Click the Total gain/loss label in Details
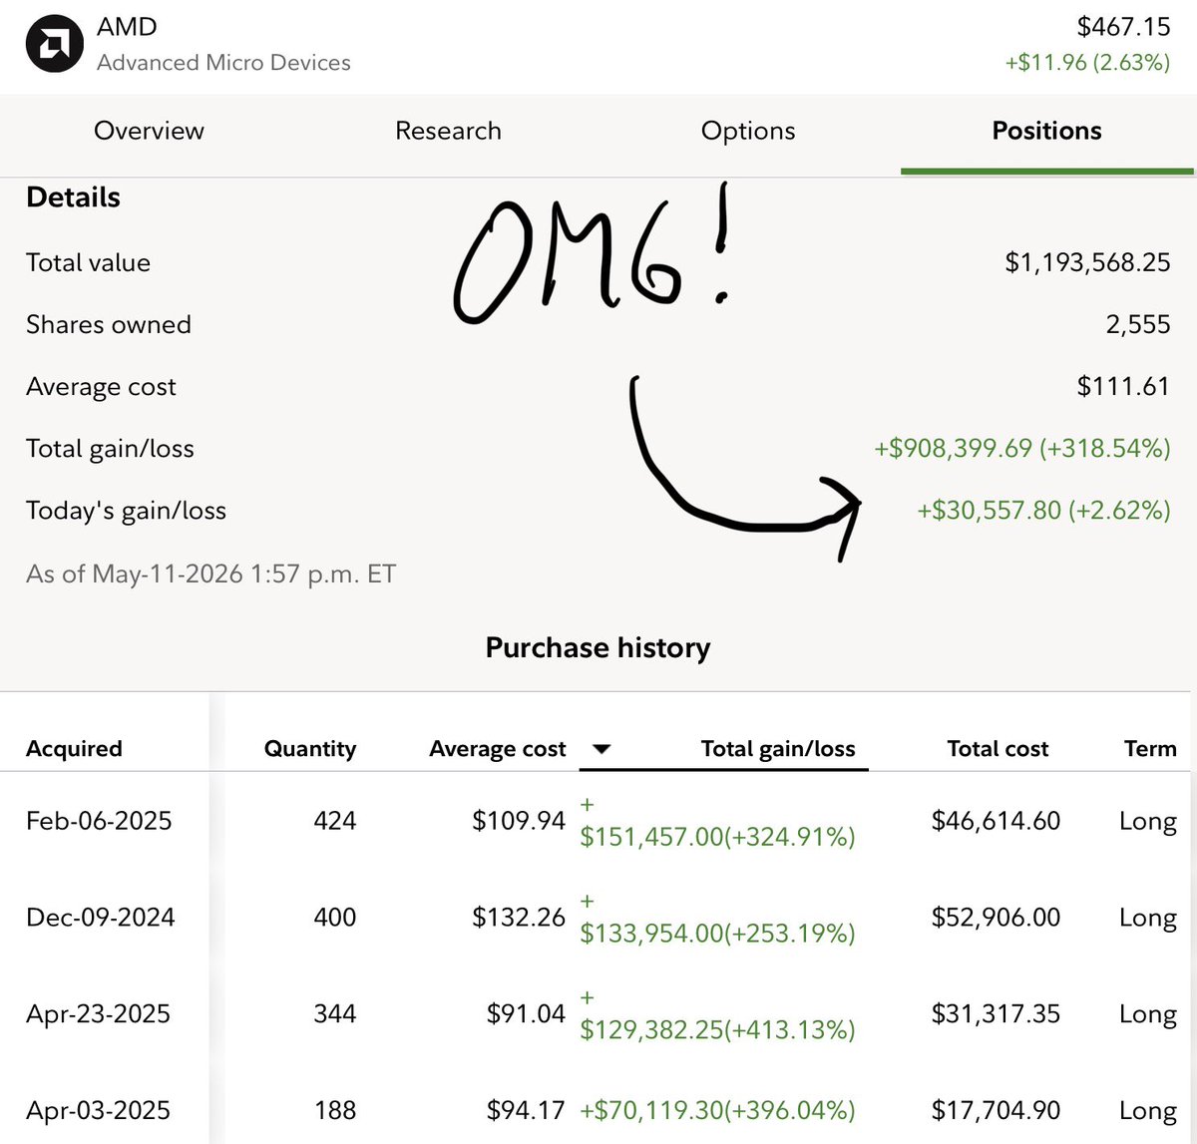Image resolution: width=1197 pixels, height=1144 pixels. (x=110, y=449)
